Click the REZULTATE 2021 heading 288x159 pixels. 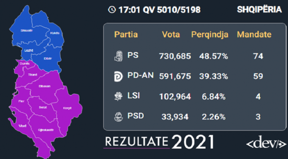coord(160,142)
